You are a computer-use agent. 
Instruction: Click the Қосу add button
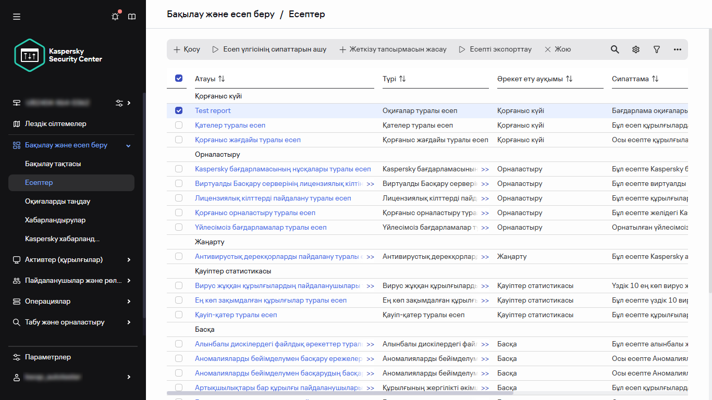click(187, 49)
